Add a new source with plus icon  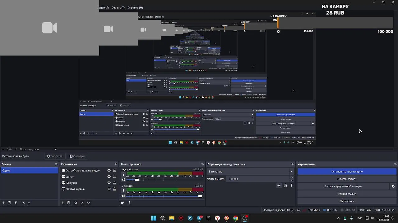pyautogui.click(x=63, y=203)
